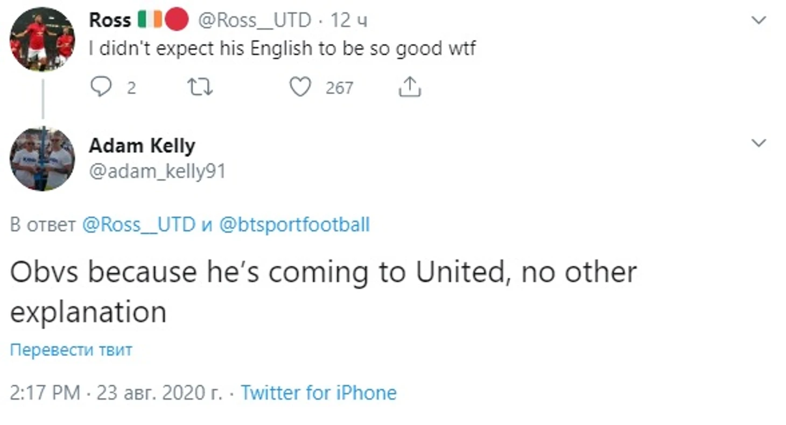786x425 pixels.
Task: Click the @Ross__UTD handle beside Ross's name
Action: click(x=255, y=20)
